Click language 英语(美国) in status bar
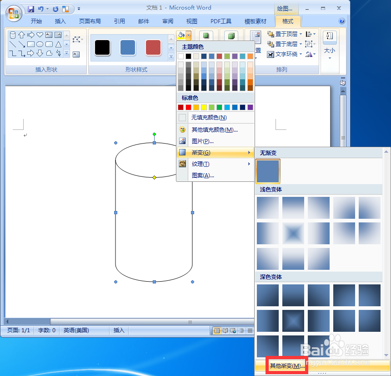The height and width of the screenshot is (376, 391). 76,330
